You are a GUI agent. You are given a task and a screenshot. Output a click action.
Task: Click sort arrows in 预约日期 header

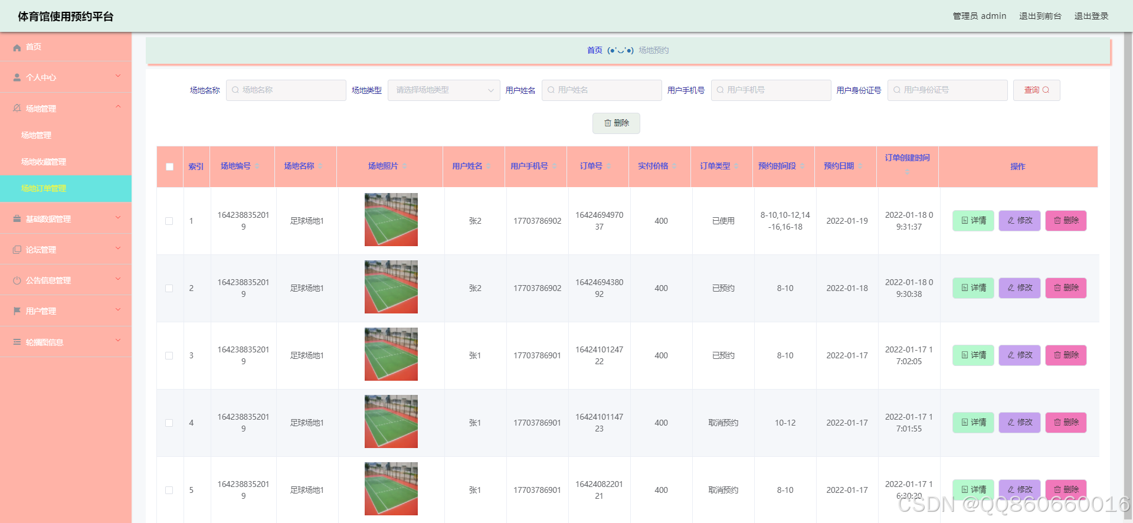(x=860, y=166)
